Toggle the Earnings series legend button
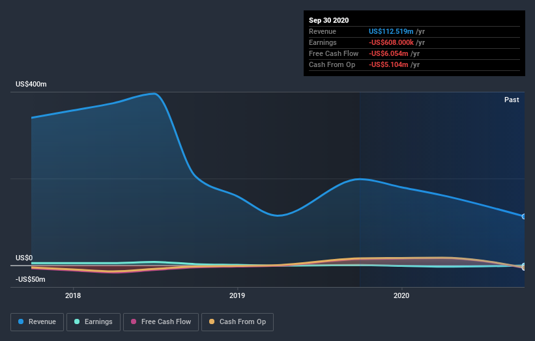This screenshot has width=535, height=341. [x=93, y=322]
